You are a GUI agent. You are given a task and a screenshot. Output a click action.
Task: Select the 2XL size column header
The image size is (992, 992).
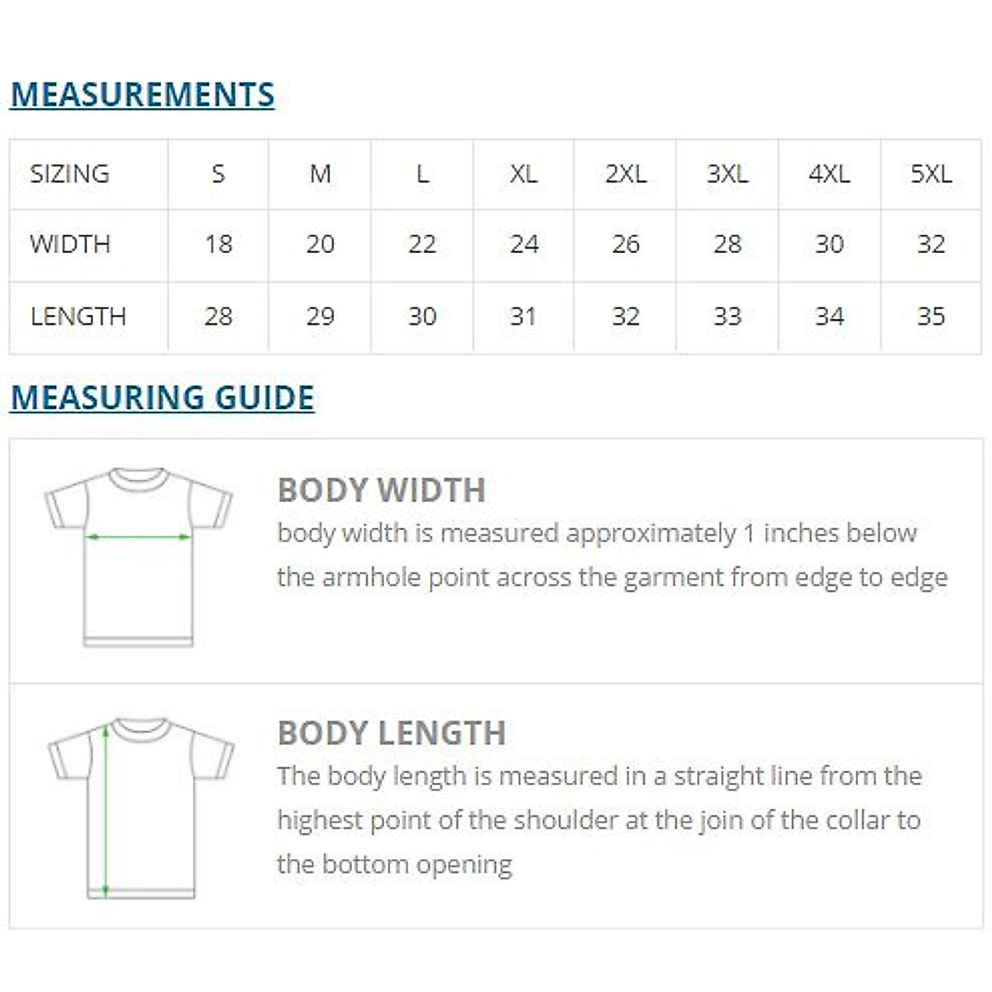[625, 174]
